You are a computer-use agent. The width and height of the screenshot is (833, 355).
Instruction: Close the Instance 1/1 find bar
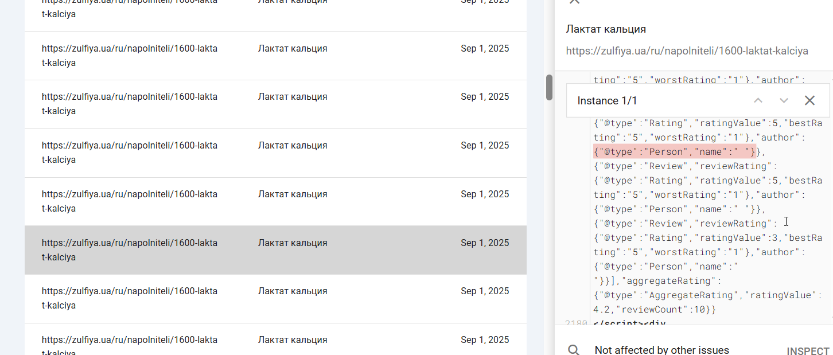click(809, 101)
